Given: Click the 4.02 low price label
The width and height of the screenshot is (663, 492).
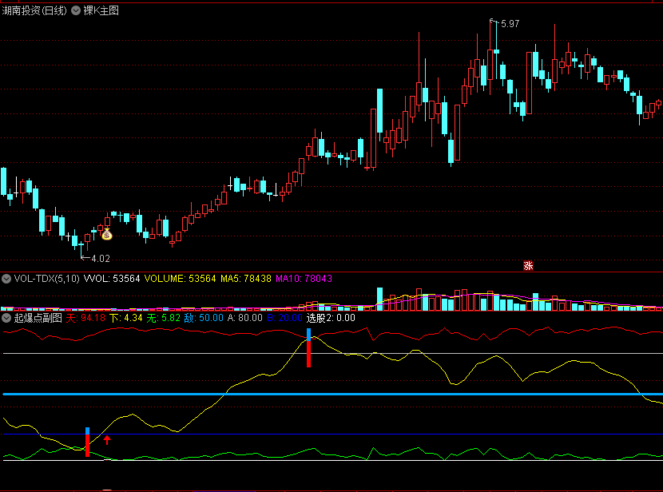Looking at the screenshot, I should [101, 258].
